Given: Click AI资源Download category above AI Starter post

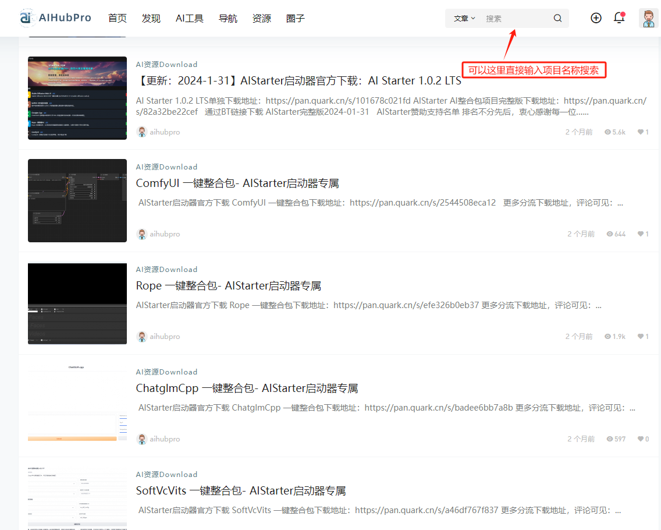Looking at the screenshot, I should pyautogui.click(x=166, y=64).
